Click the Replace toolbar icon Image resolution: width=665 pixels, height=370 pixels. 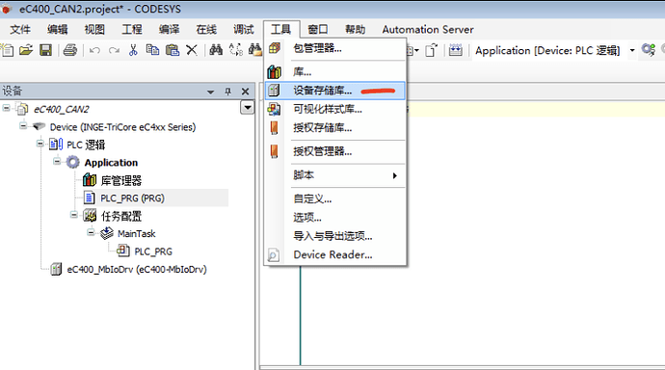[236, 50]
